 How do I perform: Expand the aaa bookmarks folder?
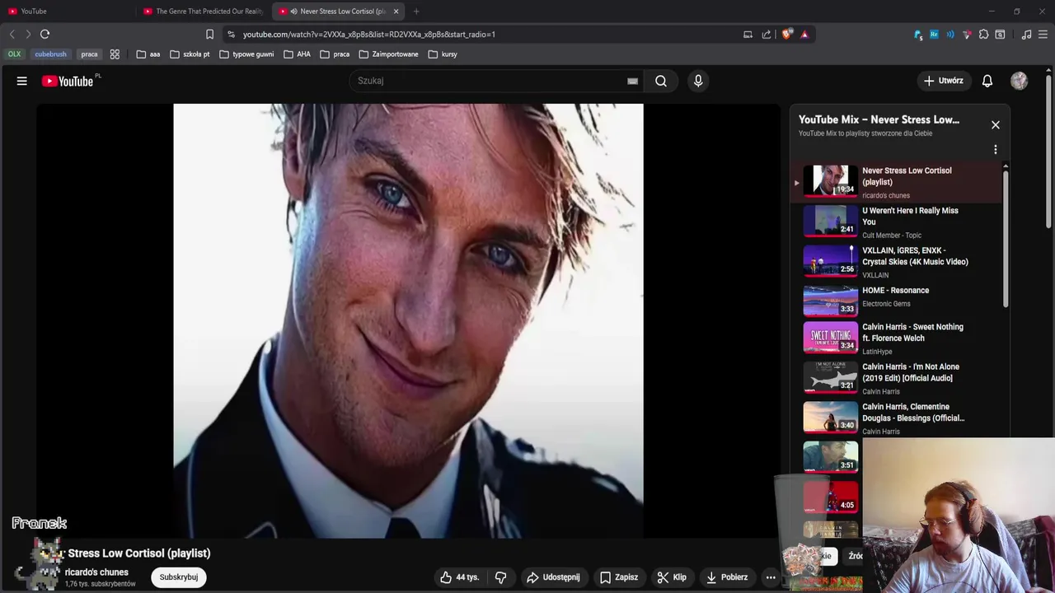pyautogui.click(x=148, y=54)
